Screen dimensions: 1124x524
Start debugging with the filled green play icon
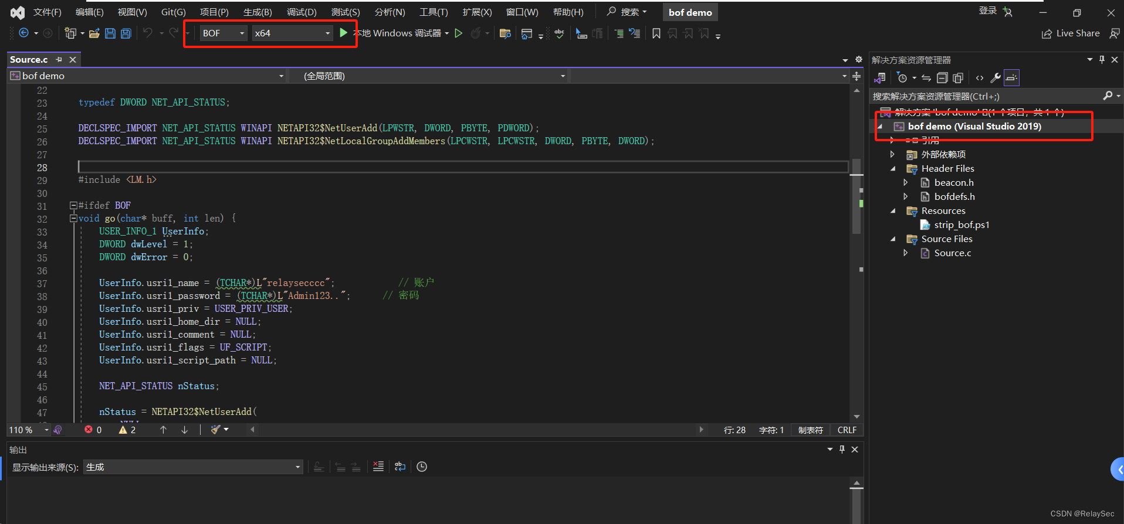pyautogui.click(x=344, y=33)
